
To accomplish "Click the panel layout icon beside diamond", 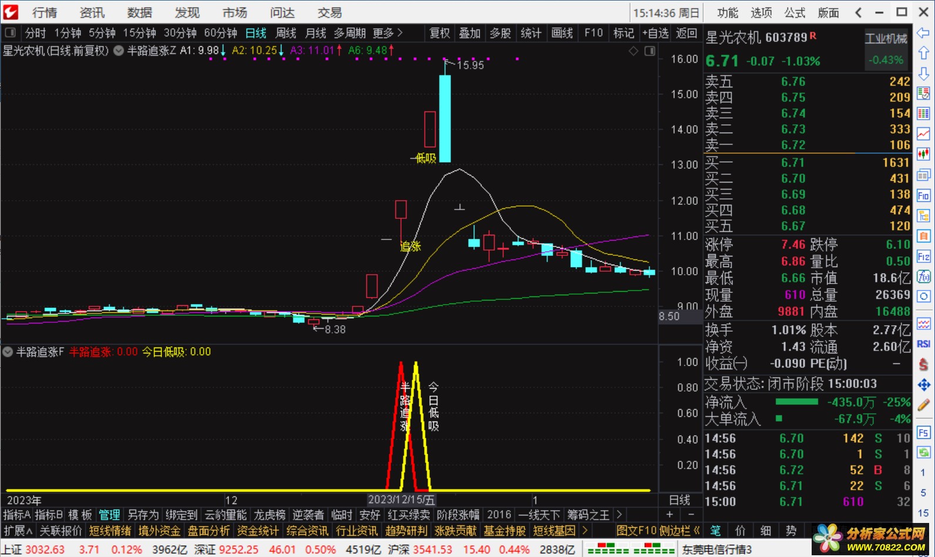I will click(650, 51).
